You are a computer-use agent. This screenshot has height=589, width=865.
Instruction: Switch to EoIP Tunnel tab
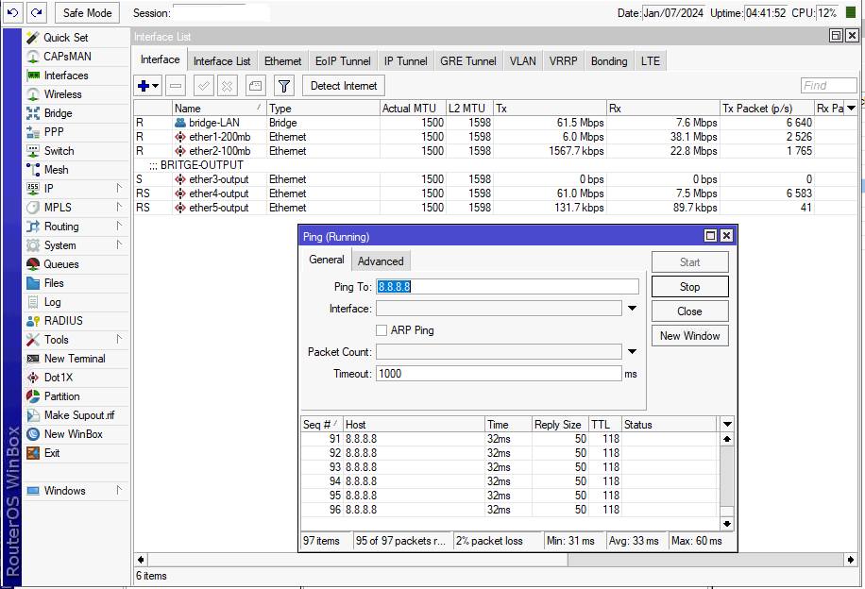click(x=343, y=61)
